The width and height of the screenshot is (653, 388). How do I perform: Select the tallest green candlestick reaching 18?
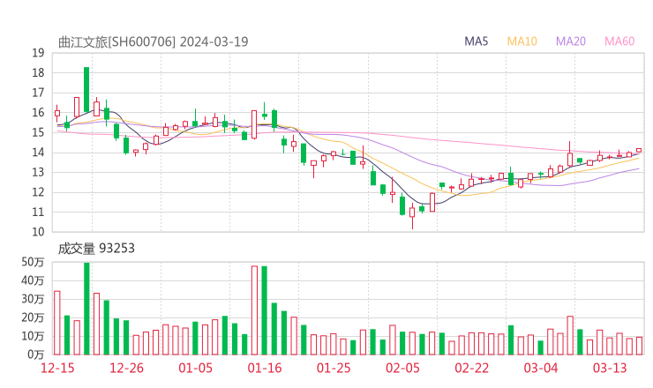86,90
